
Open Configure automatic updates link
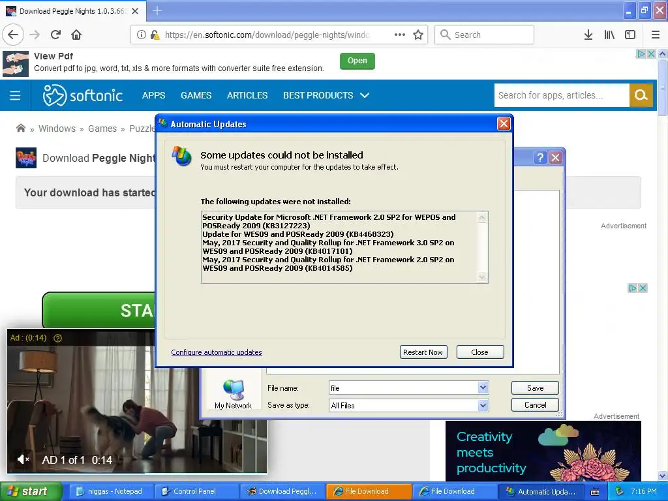(217, 352)
